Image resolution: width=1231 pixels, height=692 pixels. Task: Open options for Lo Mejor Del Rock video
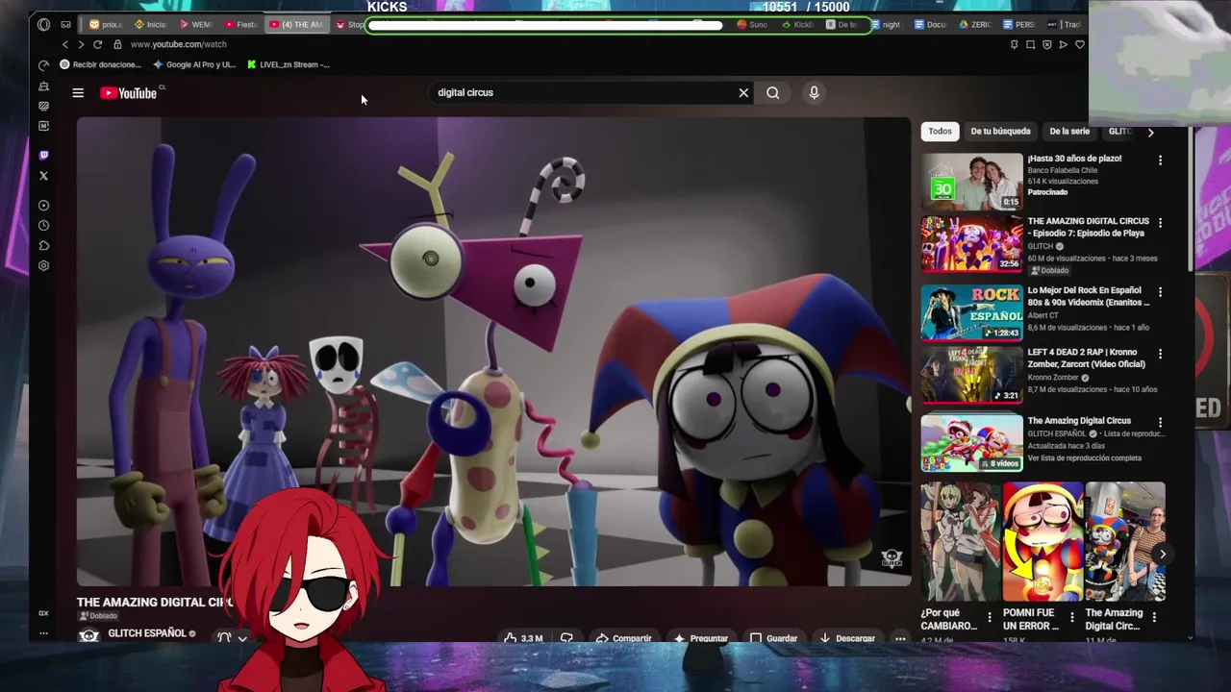click(1160, 292)
